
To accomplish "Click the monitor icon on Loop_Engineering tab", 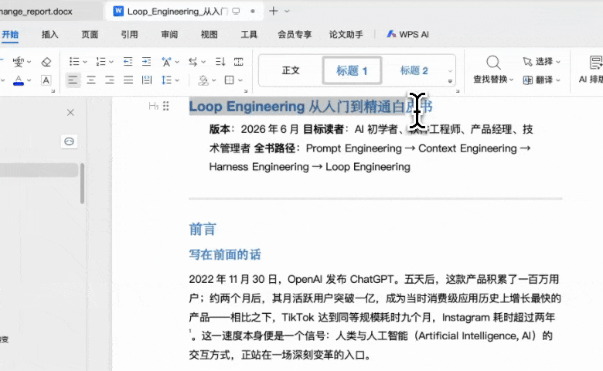I will point(236,11).
